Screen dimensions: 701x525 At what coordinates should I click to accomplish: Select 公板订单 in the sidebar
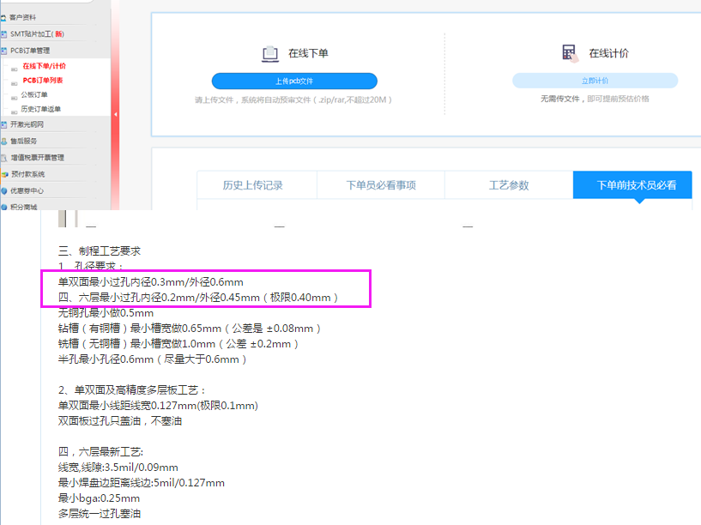[34, 95]
